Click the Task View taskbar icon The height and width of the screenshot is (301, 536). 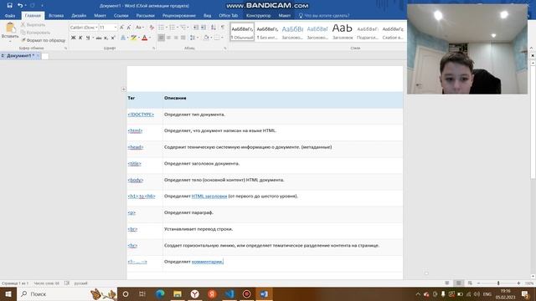coord(142,293)
